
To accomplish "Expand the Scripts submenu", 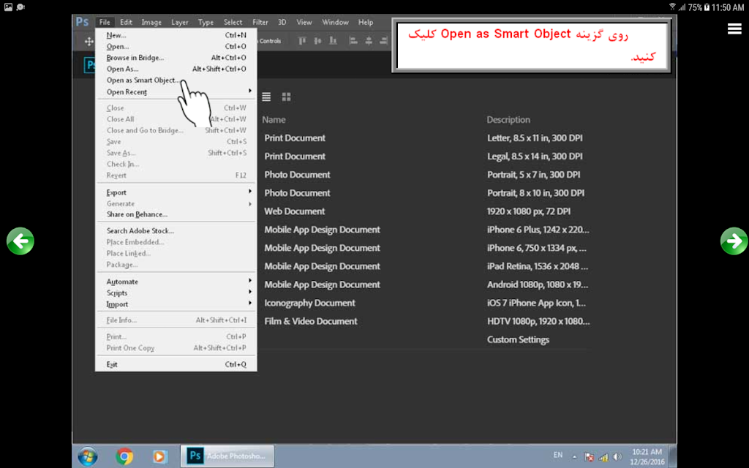I will coord(176,292).
